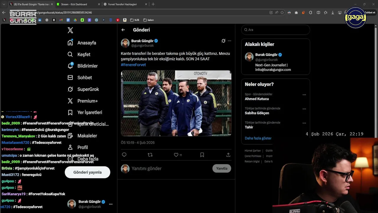Open the post's three-dot menu

click(229, 41)
